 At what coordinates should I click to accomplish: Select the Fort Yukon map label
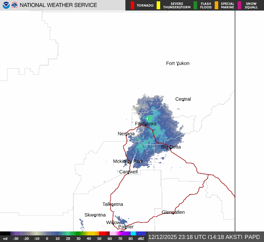pyautogui.click(x=178, y=63)
